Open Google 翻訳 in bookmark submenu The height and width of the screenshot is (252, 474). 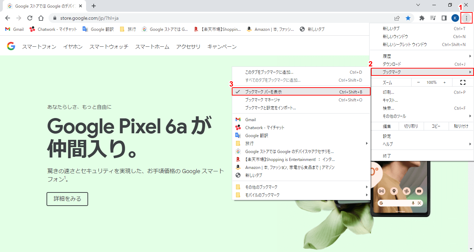pyautogui.click(x=301, y=135)
